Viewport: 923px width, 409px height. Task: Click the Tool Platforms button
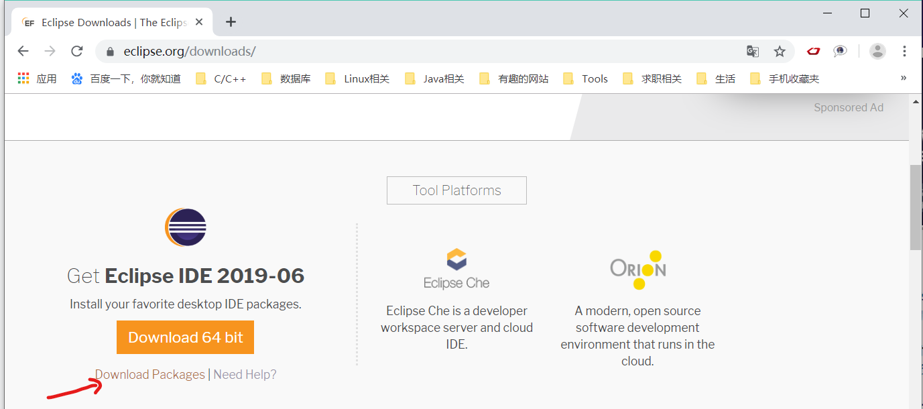click(456, 190)
